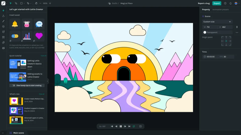
Task: Set origin point to top-left
Action: (222, 37)
